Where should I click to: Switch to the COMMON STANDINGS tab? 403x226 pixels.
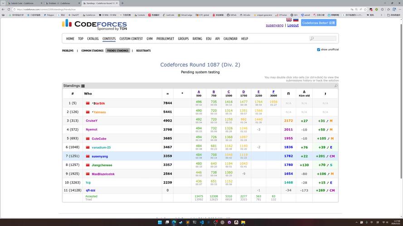tap(92, 51)
